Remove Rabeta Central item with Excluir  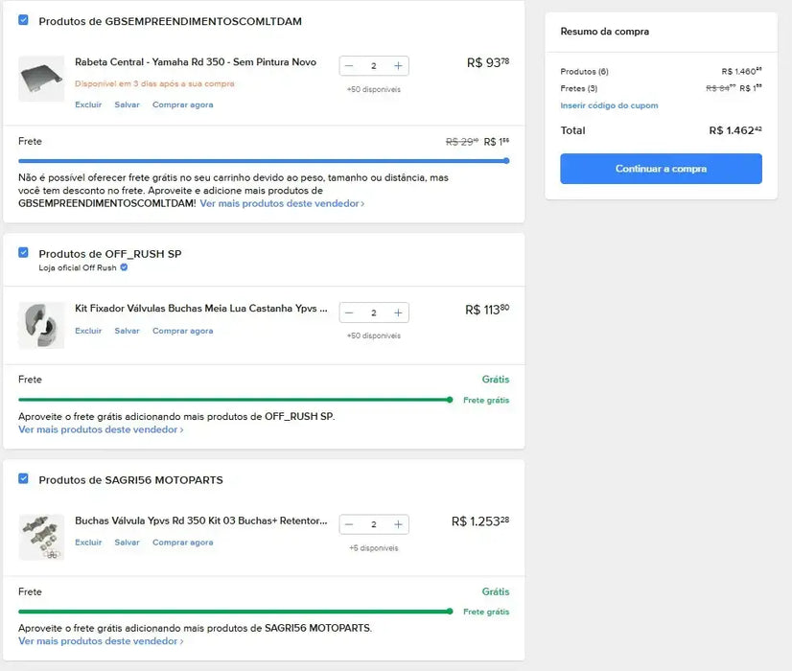tap(88, 105)
